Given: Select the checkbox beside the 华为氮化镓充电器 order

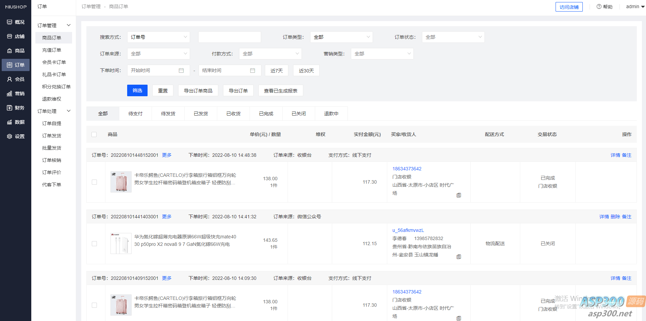Looking at the screenshot, I should [94, 243].
